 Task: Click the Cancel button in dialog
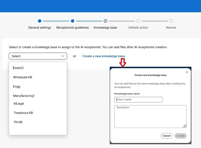coord(166,136)
